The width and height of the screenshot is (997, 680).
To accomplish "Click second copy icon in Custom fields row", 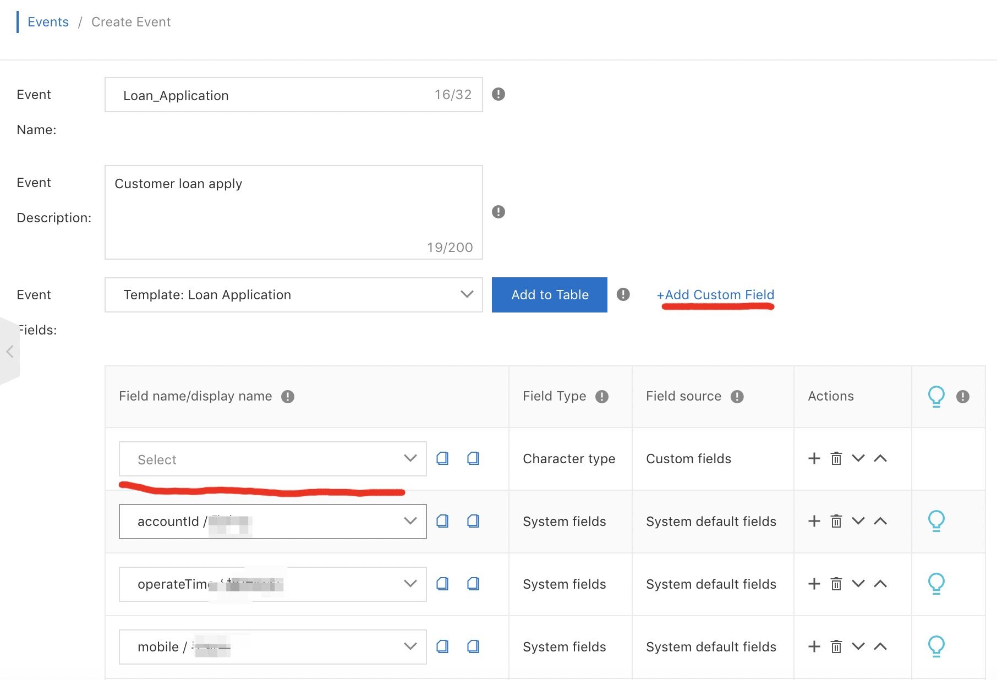I will pyautogui.click(x=473, y=458).
